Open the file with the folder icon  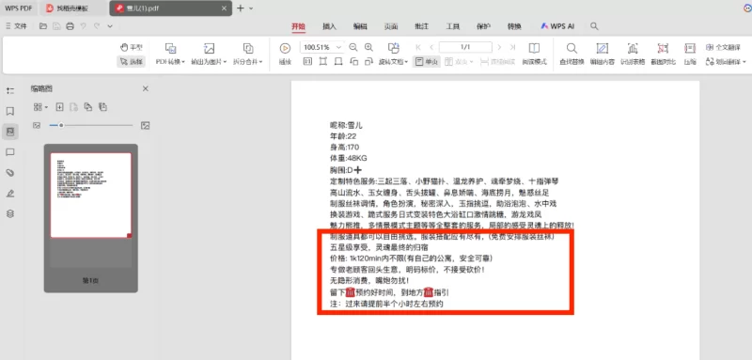coord(43,26)
